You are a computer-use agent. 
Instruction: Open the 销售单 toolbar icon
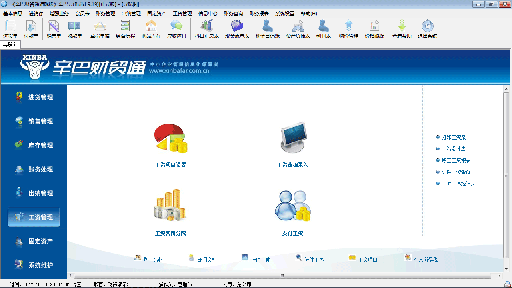click(x=54, y=29)
